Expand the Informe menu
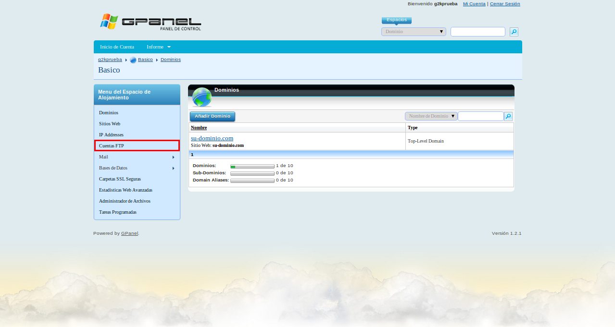This screenshot has width=615, height=327. (x=158, y=47)
